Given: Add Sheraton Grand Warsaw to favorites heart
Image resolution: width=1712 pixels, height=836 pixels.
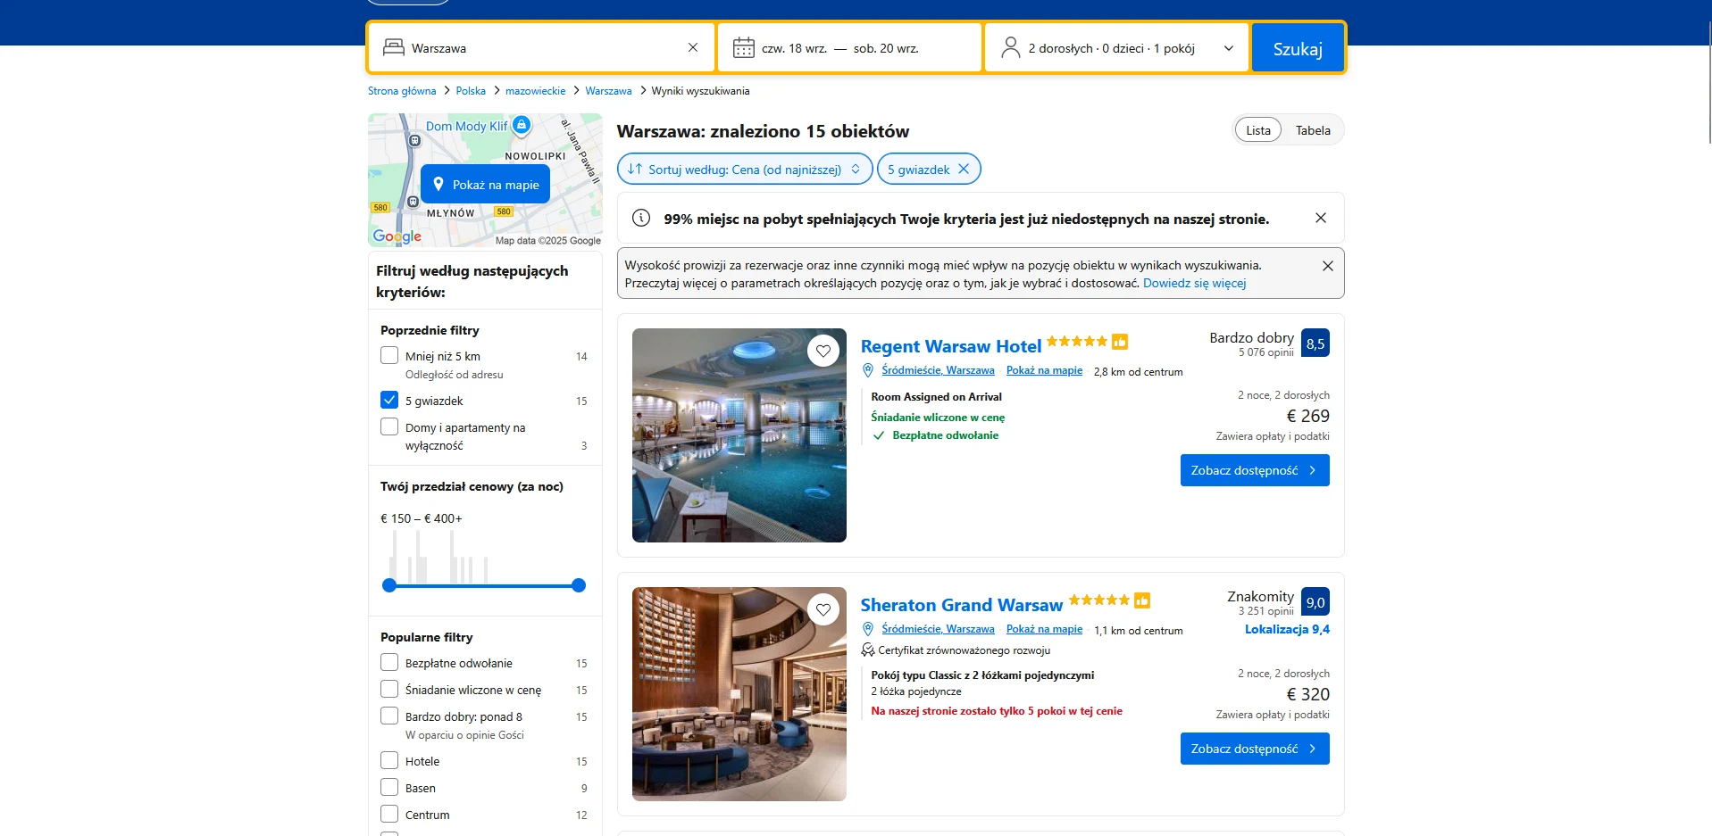Looking at the screenshot, I should tap(823, 609).
